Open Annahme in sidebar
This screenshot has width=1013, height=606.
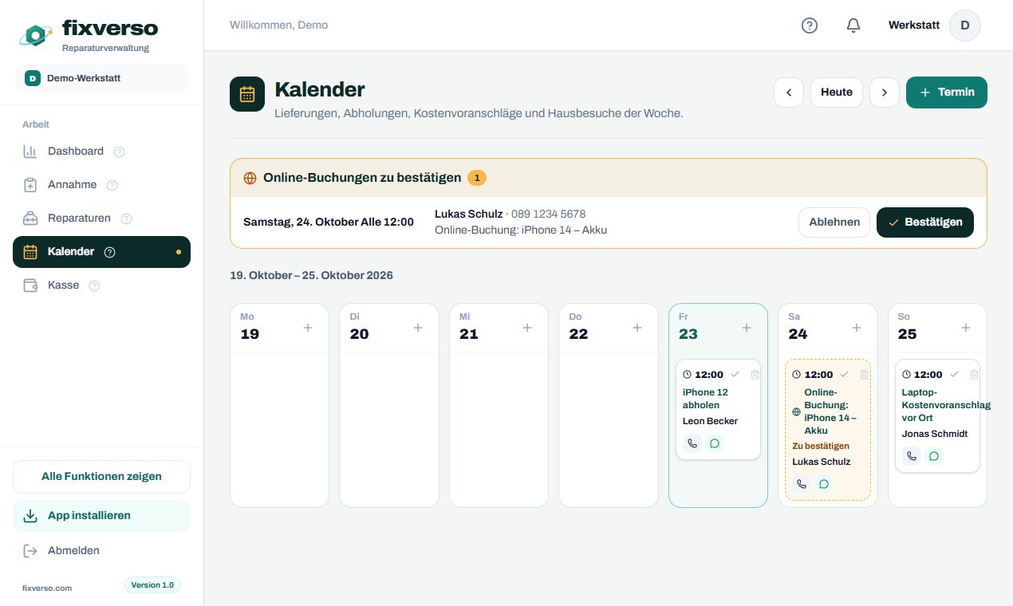tap(101, 185)
